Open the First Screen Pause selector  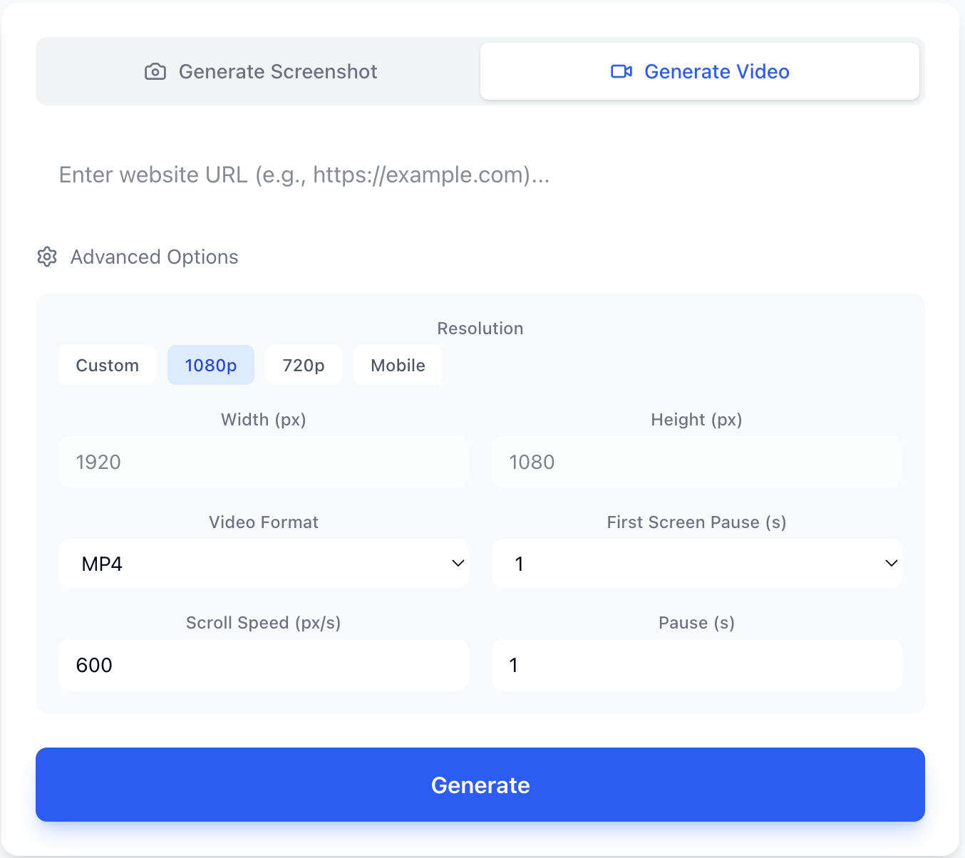click(696, 564)
